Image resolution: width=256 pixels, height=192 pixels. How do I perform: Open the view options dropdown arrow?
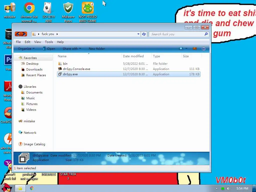tap(186, 48)
